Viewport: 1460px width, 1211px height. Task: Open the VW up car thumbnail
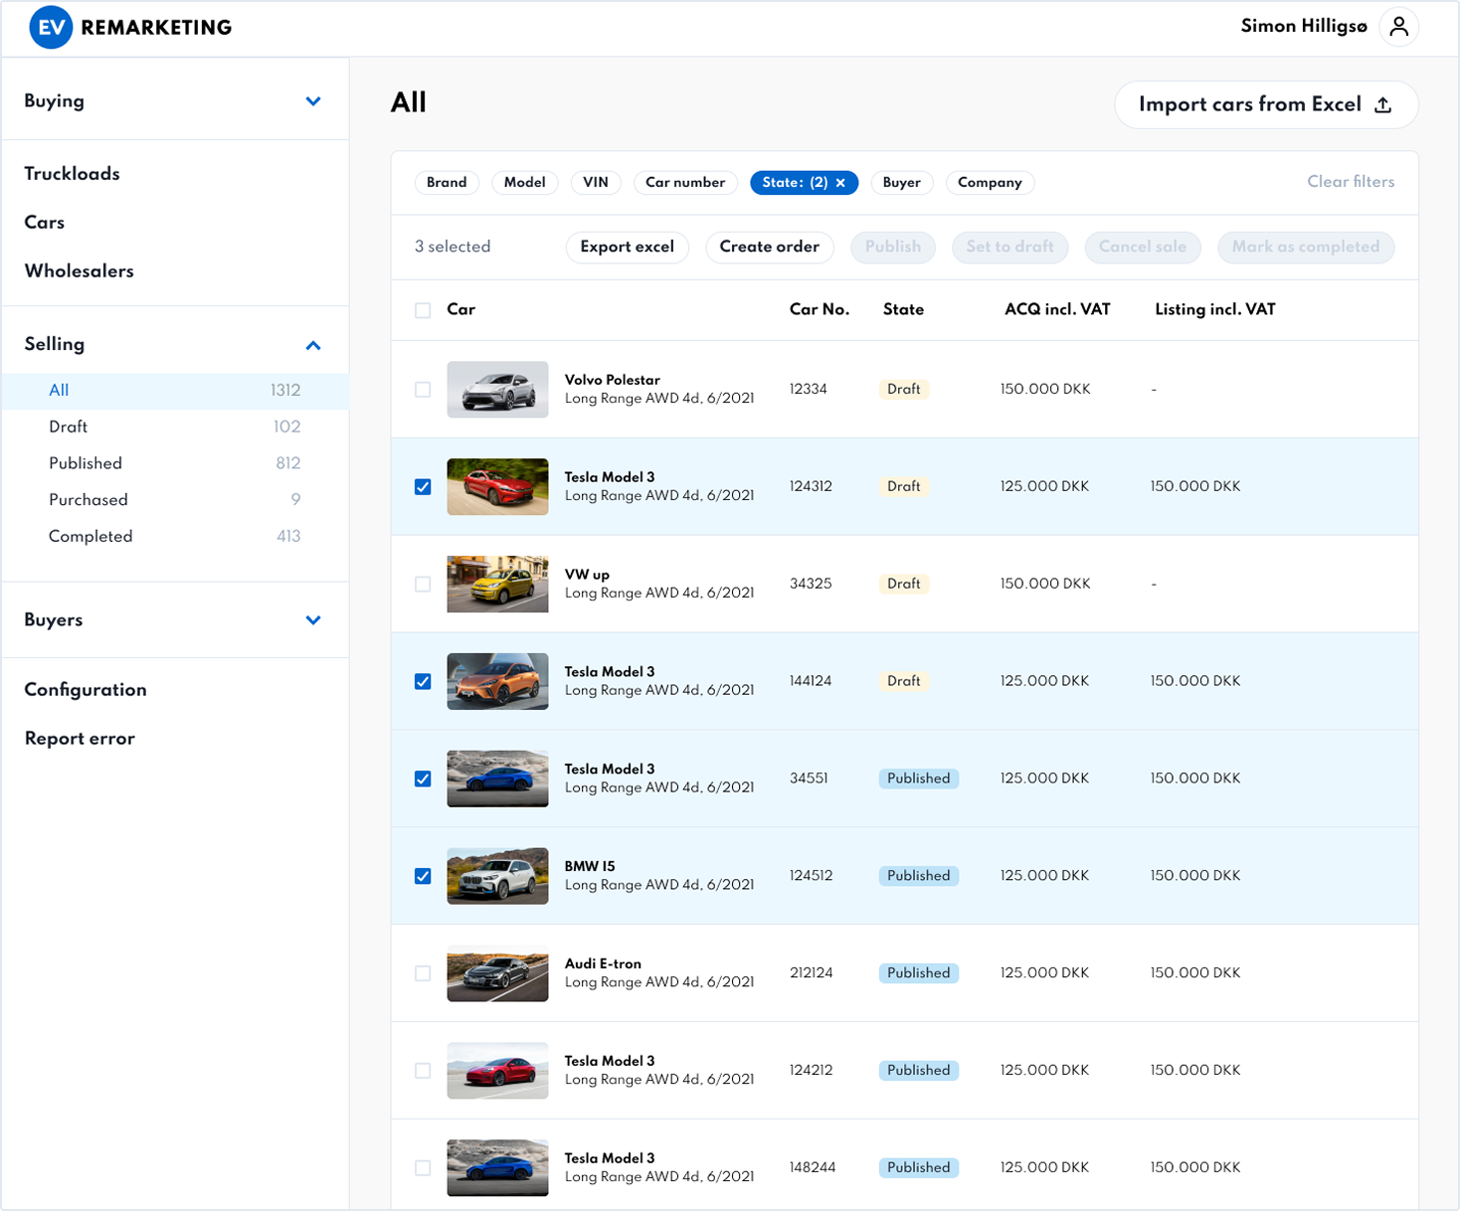[497, 585]
